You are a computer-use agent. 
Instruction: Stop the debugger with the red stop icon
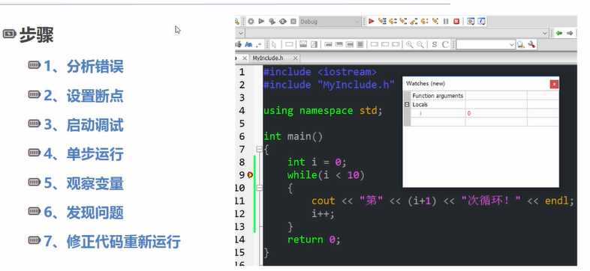pyautogui.click(x=456, y=22)
